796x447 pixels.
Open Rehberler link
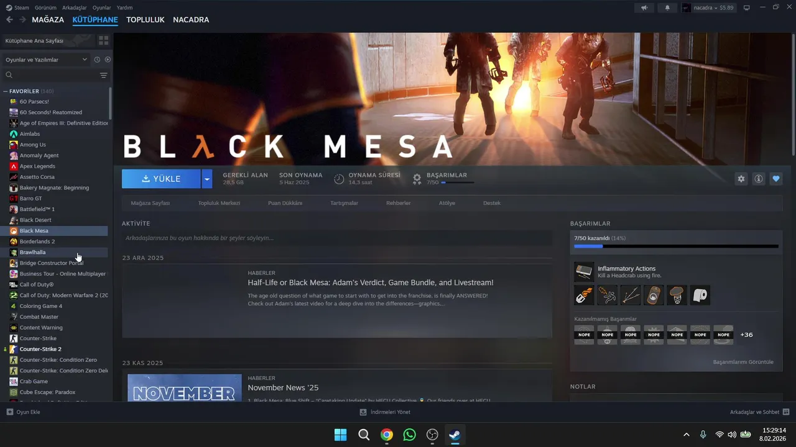tap(399, 203)
